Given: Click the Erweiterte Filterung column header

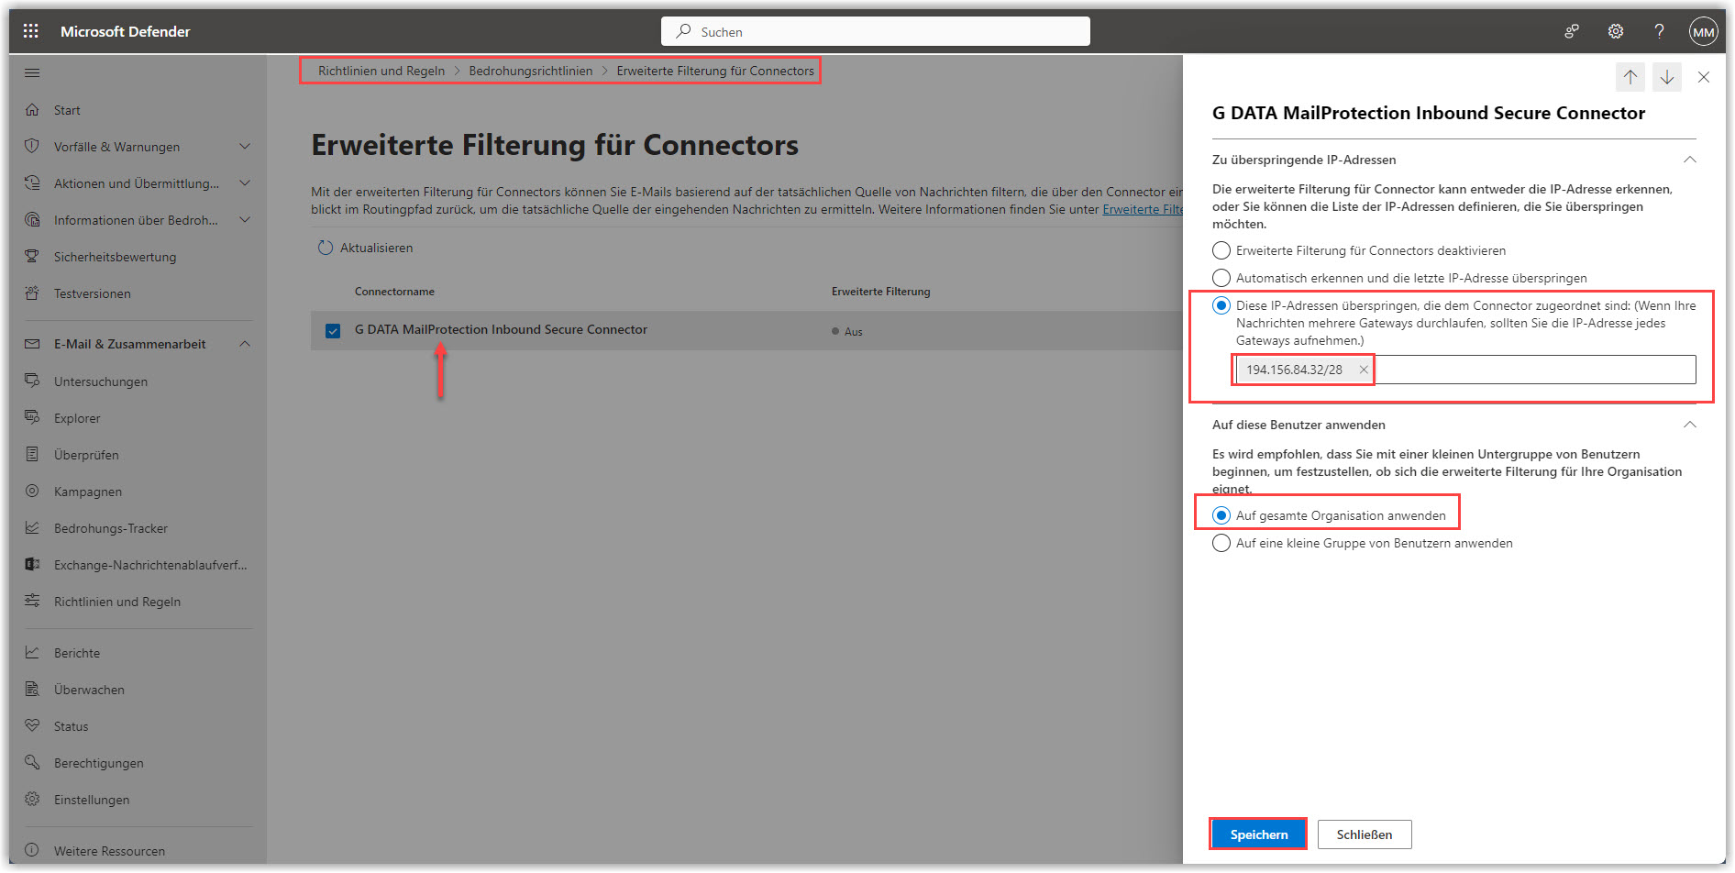Looking at the screenshot, I should pos(880,292).
